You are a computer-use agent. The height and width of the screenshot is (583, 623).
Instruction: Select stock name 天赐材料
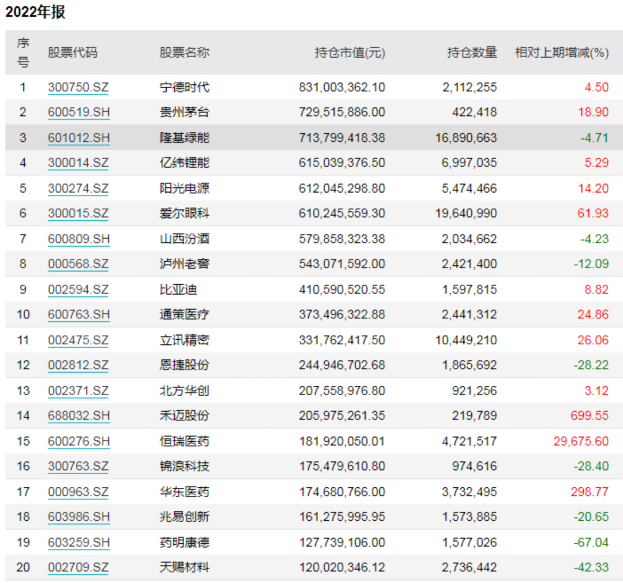point(185,567)
